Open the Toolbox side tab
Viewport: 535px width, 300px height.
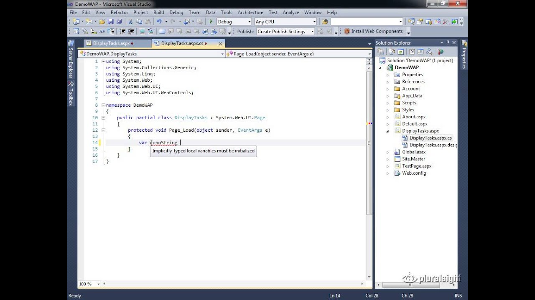coord(71,94)
